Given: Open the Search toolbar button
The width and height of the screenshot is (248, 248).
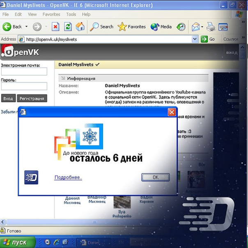Looking at the screenshot, I should (x=101, y=27).
